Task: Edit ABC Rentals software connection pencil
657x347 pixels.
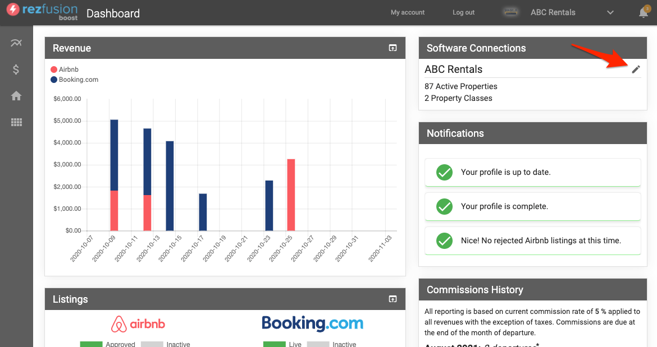Action: (636, 70)
